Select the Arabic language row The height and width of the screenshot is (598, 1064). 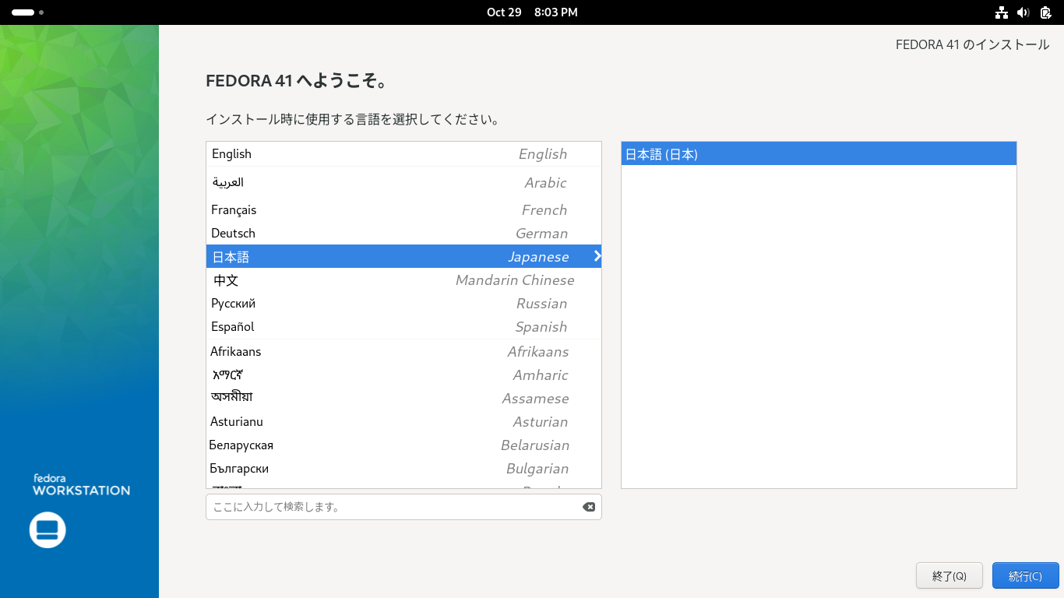coord(403,182)
